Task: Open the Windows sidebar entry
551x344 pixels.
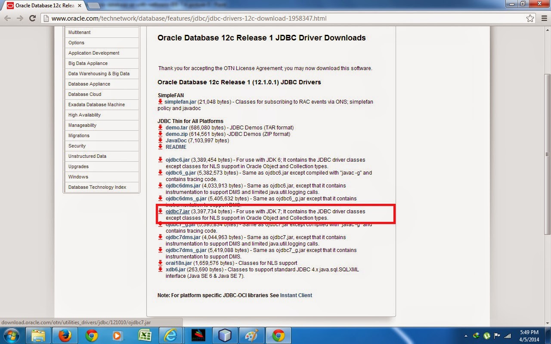Action: 102,177
